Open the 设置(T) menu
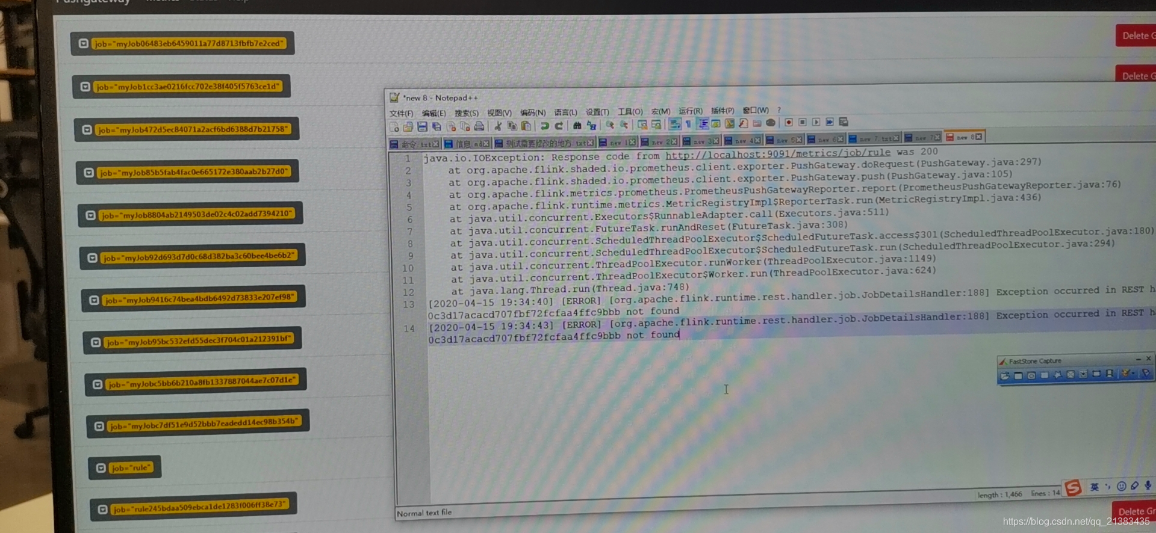 (597, 112)
